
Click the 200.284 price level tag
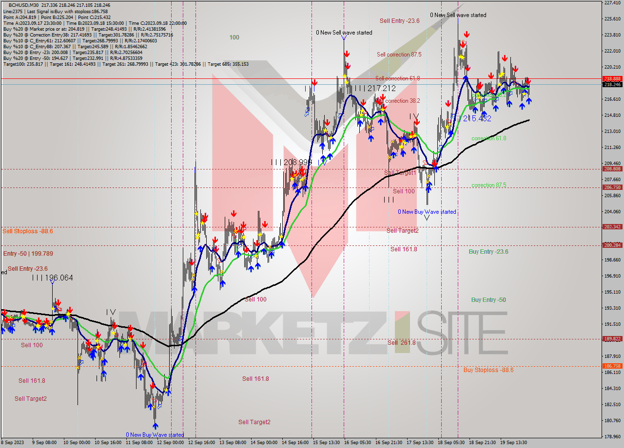[612, 245]
